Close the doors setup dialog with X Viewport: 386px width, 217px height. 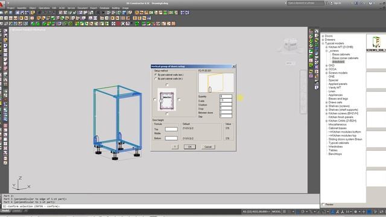tap(234, 66)
